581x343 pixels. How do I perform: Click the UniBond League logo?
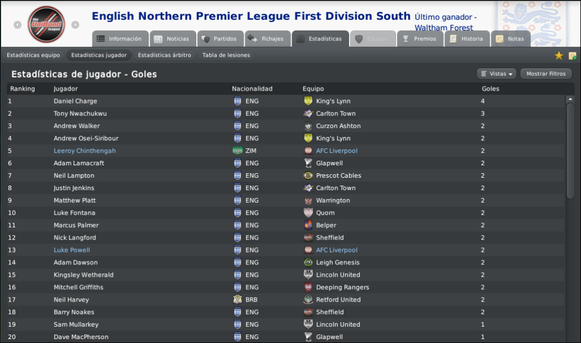[47, 24]
